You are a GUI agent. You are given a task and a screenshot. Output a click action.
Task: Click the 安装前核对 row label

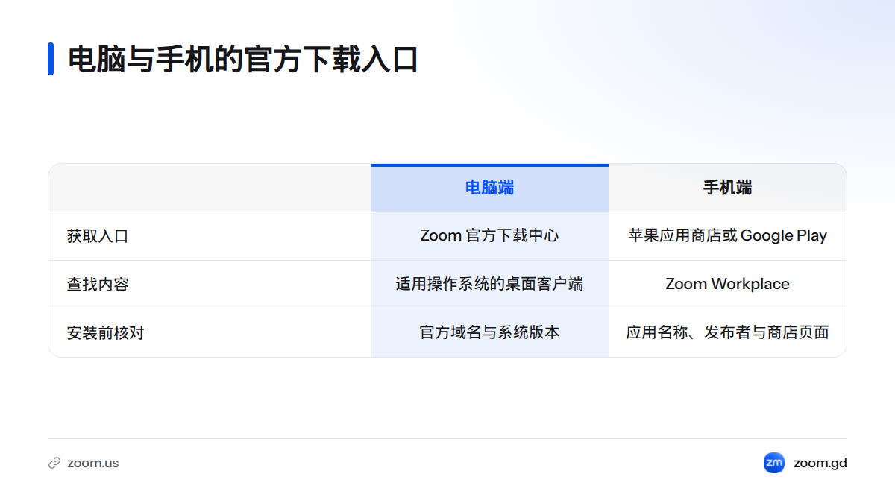pyautogui.click(x=105, y=333)
